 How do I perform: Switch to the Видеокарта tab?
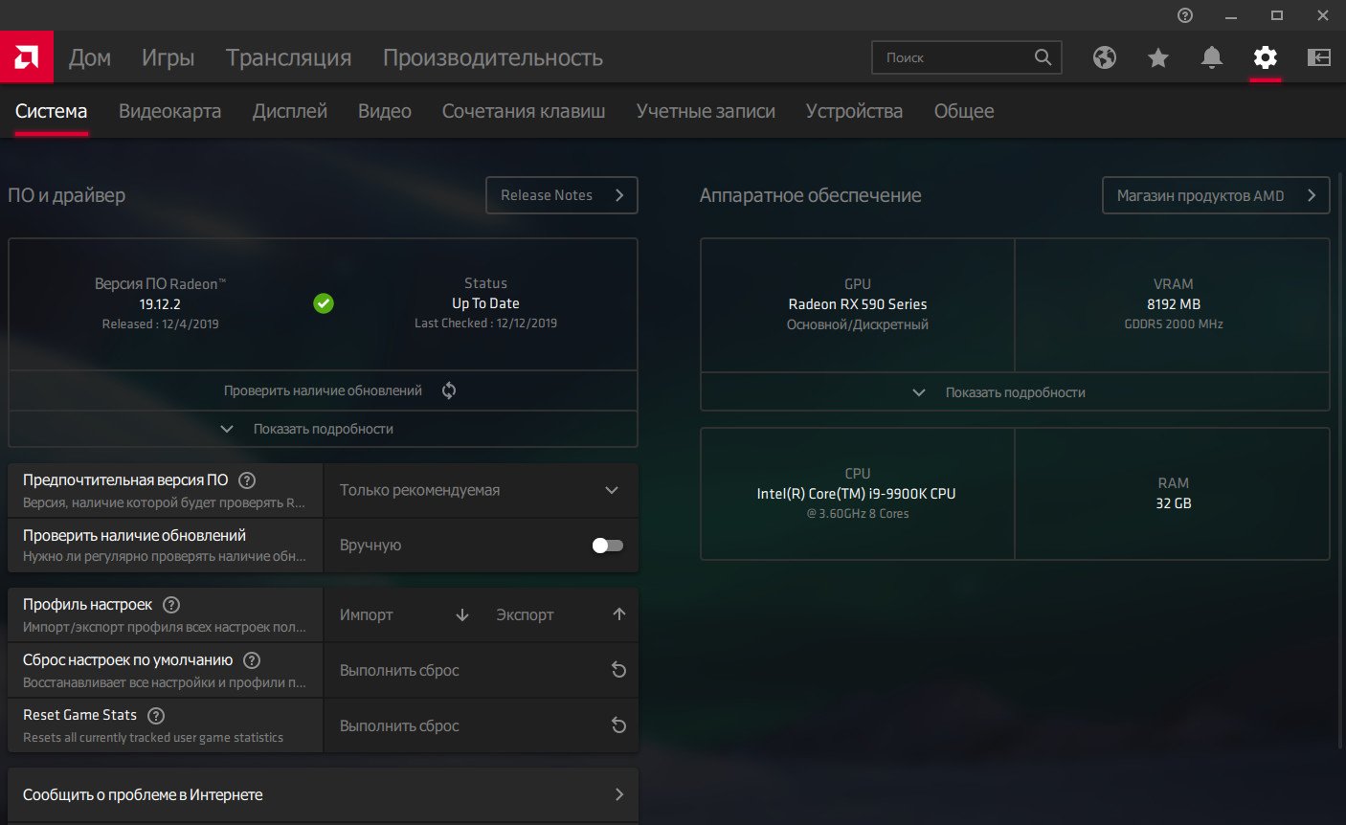(169, 111)
